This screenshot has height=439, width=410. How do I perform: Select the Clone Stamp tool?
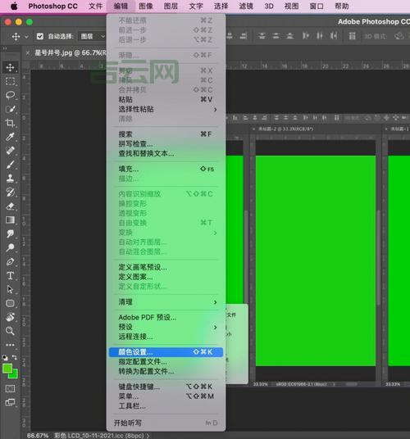tap(11, 179)
